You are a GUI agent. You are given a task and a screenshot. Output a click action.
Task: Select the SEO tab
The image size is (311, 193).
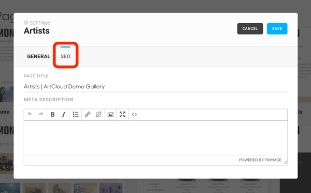pyautogui.click(x=65, y=56)
